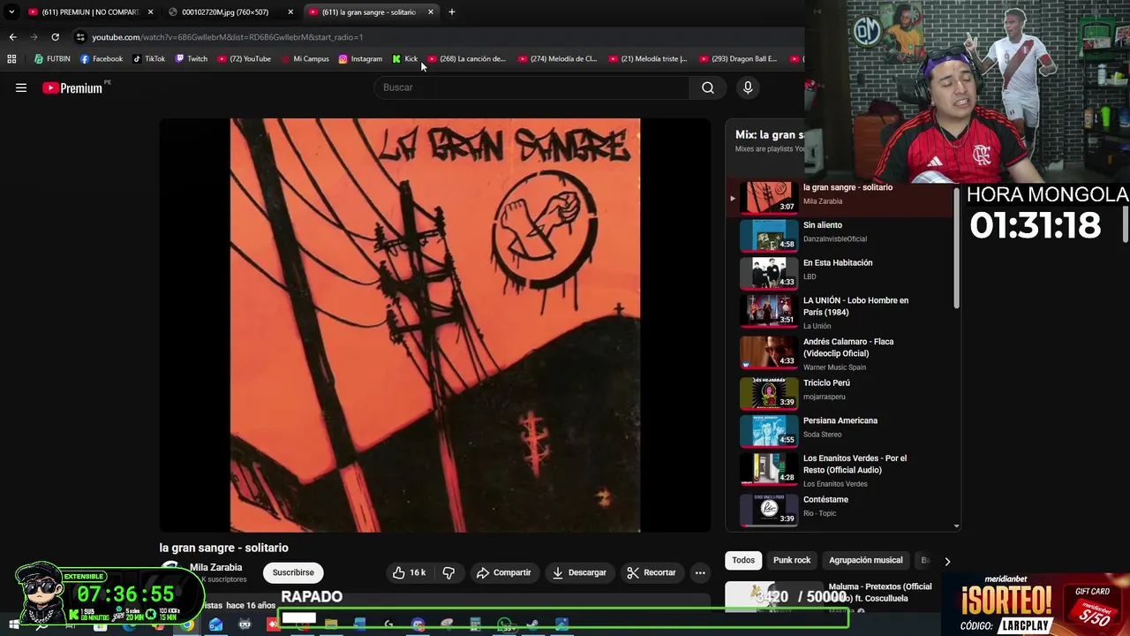Open more actions three-dot menu
This screenshot has height=636, width=1130.
[x=700, y=572]
